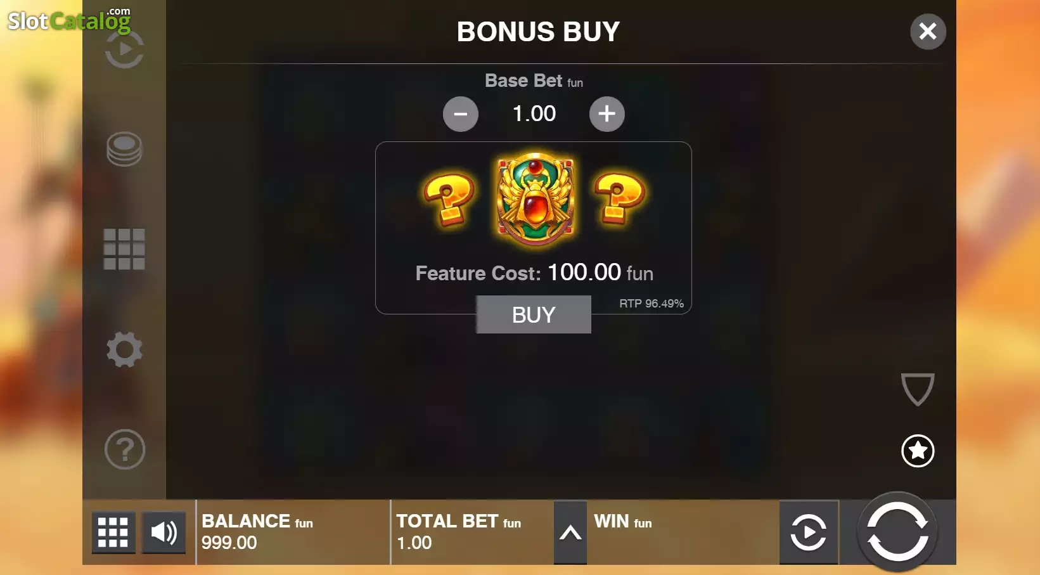This screenshot has width=1040, height=575.
Task: Click the Total Bet amount panel
Action: pyautogui.click(x=472, y=532)
